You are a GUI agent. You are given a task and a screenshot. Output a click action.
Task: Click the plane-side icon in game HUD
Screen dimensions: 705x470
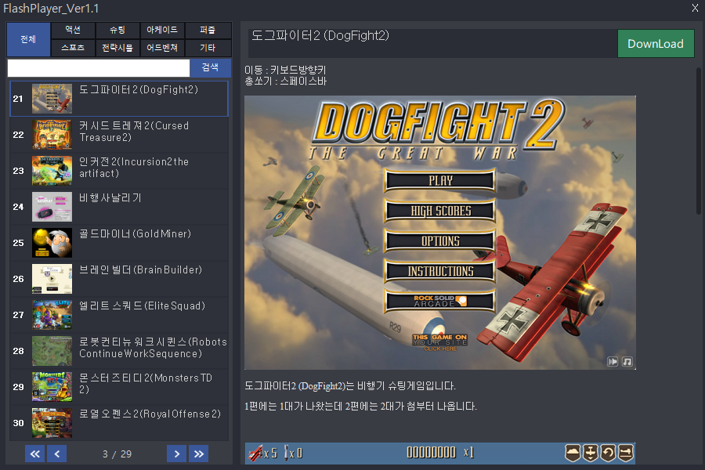tap(625, 453)
